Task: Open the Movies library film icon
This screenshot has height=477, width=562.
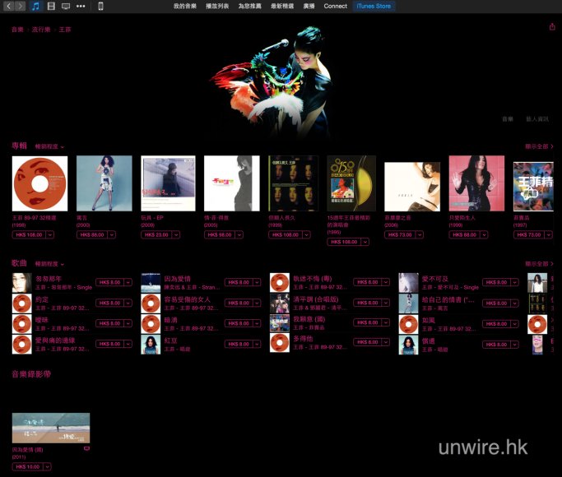Action: click(x=51, y=6)
